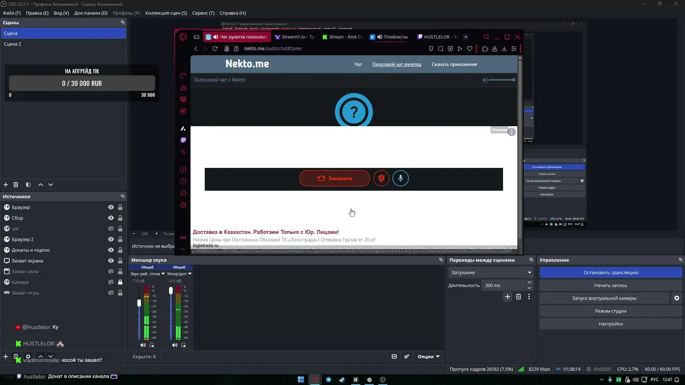This screenshot has width=685, height=385.
Task: Open the Steam icon in the taskbar
Action: click(x=342, y=380)
